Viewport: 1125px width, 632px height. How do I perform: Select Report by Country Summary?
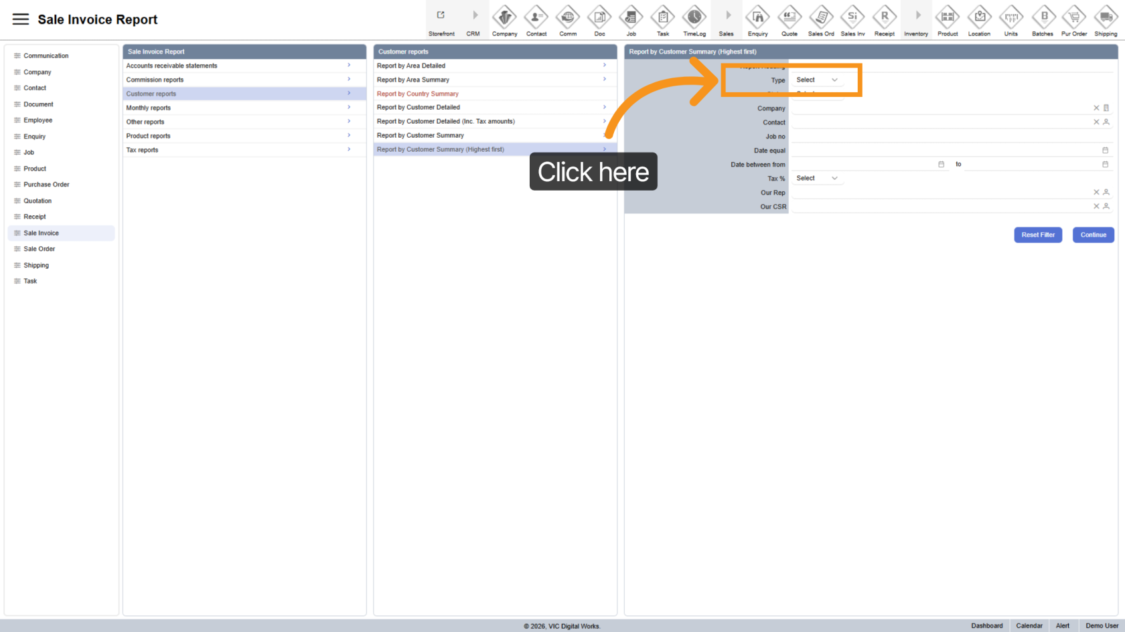click(x=418, y=94)
